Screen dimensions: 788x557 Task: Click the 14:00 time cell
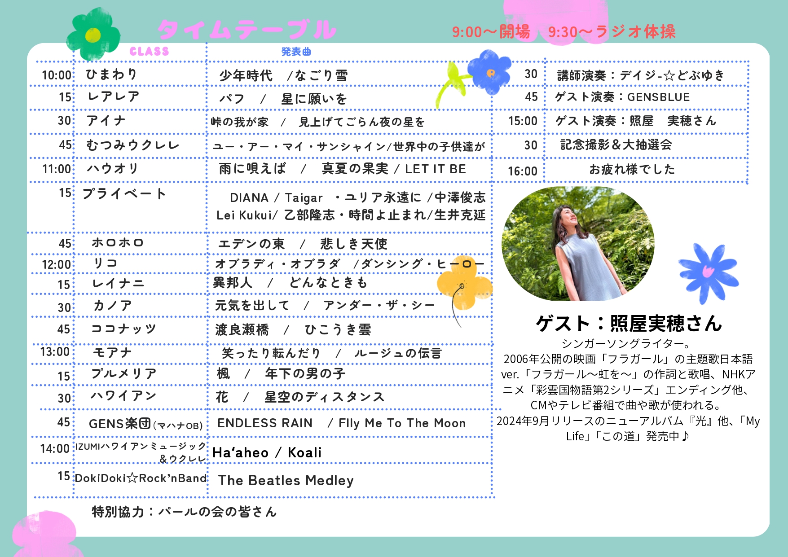pos(55,449)
